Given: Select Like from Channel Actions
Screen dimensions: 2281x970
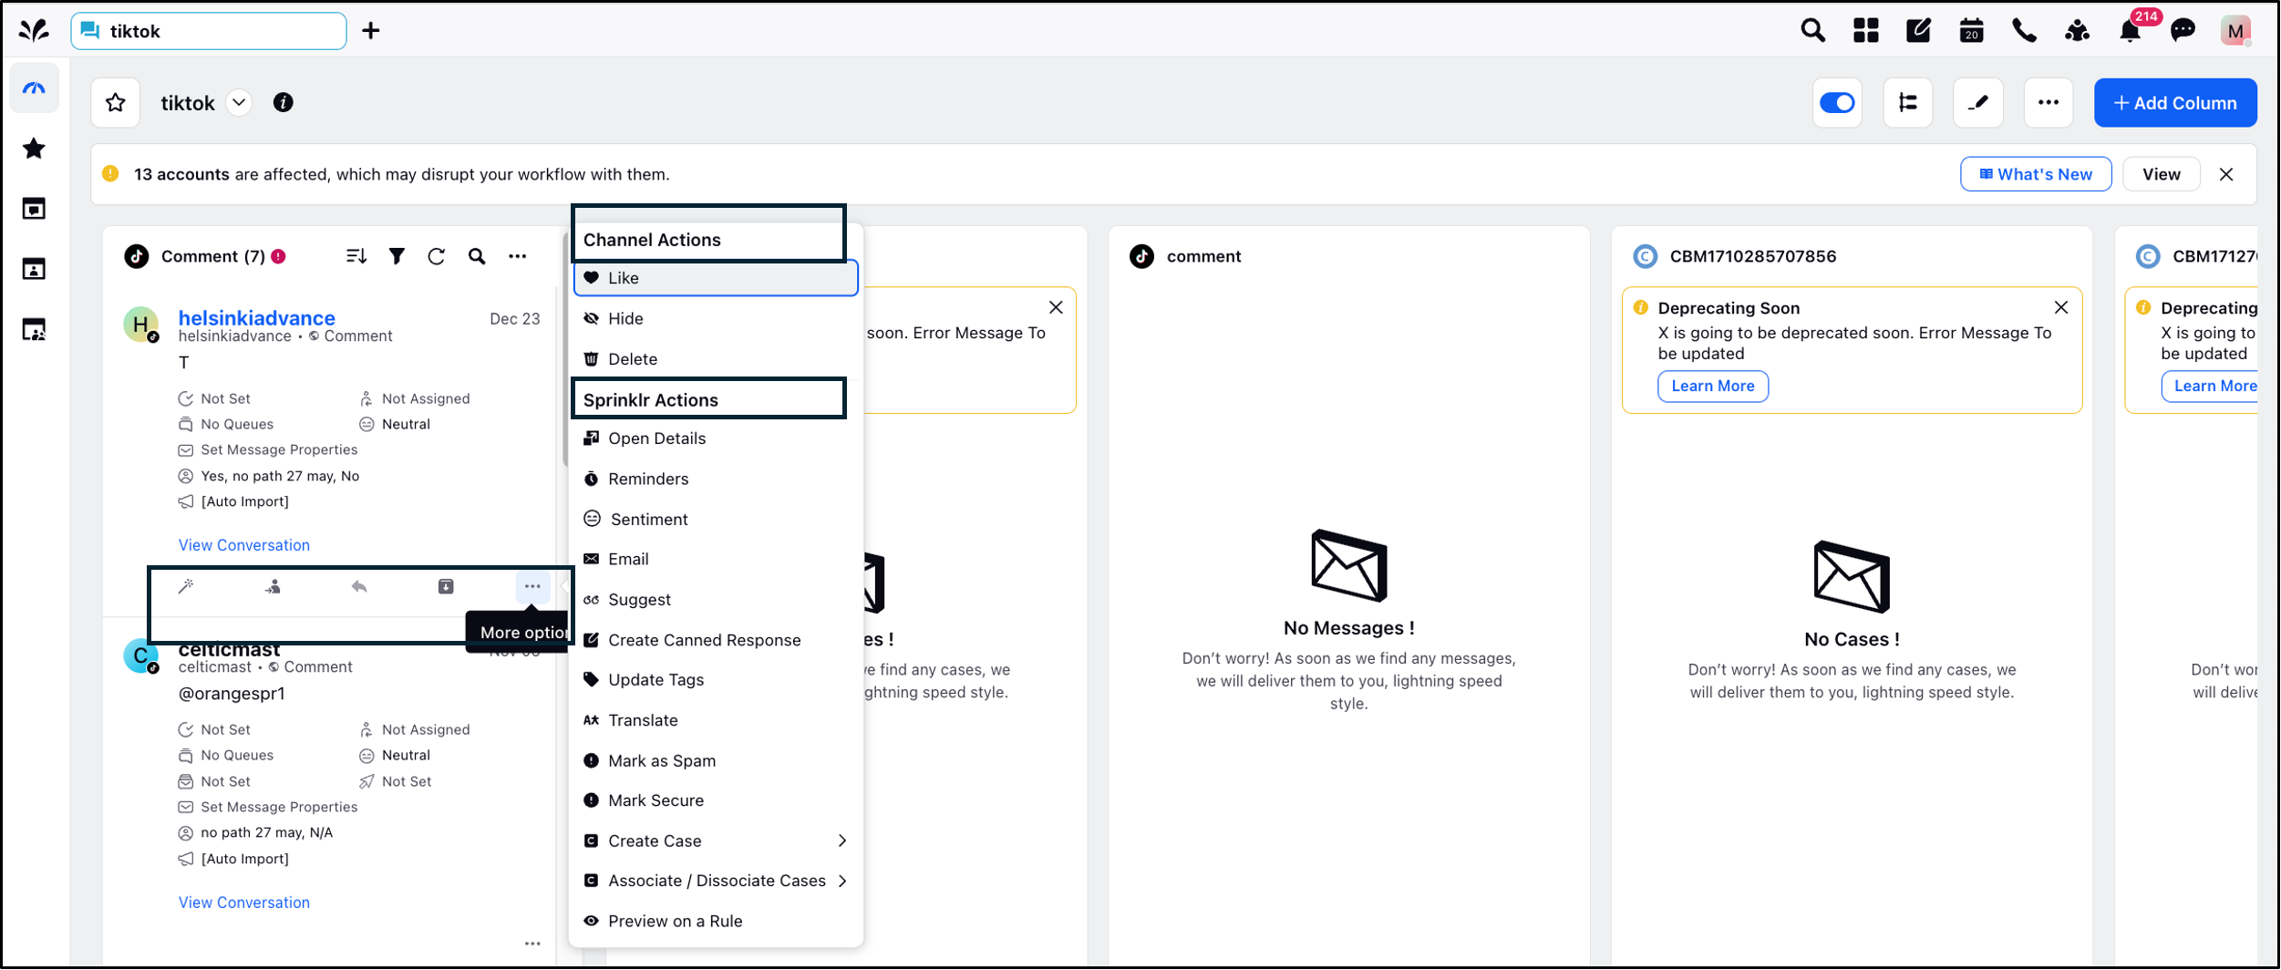Looking at the screenshot, I should coord(716,279).
